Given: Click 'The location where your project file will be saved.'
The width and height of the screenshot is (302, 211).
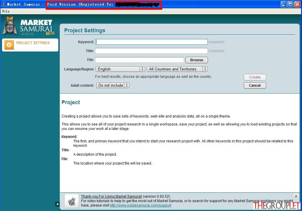Looking at the screenshot, I should [x=113, y=163].
